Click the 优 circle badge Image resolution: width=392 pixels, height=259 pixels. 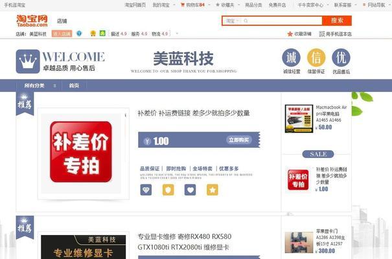[x=341, y=58]
